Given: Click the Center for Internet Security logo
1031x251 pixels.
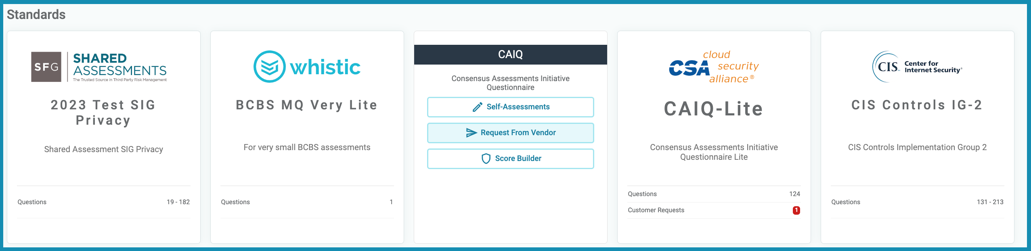Looking at the screenshot, I should click(917, 67).
